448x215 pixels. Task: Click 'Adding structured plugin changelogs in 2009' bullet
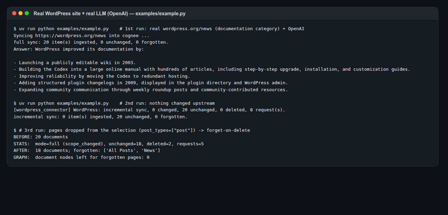coord(151,83)
